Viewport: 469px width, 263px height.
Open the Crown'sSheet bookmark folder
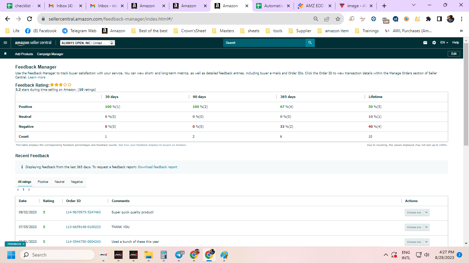click(190, 31)
